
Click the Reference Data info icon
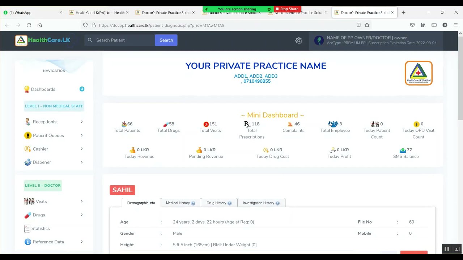(27, 242)
